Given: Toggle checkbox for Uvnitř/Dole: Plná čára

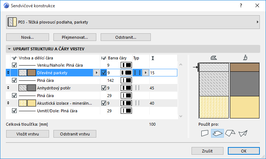Looking at the screenshot, I should [15, 111].
